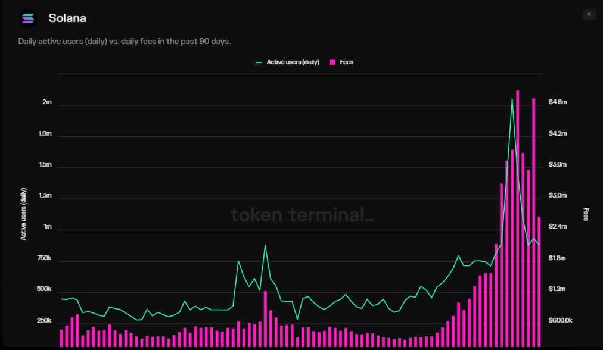Click the token terminal watermark
The width and height of the screenshot is (603, 350).
302,214
